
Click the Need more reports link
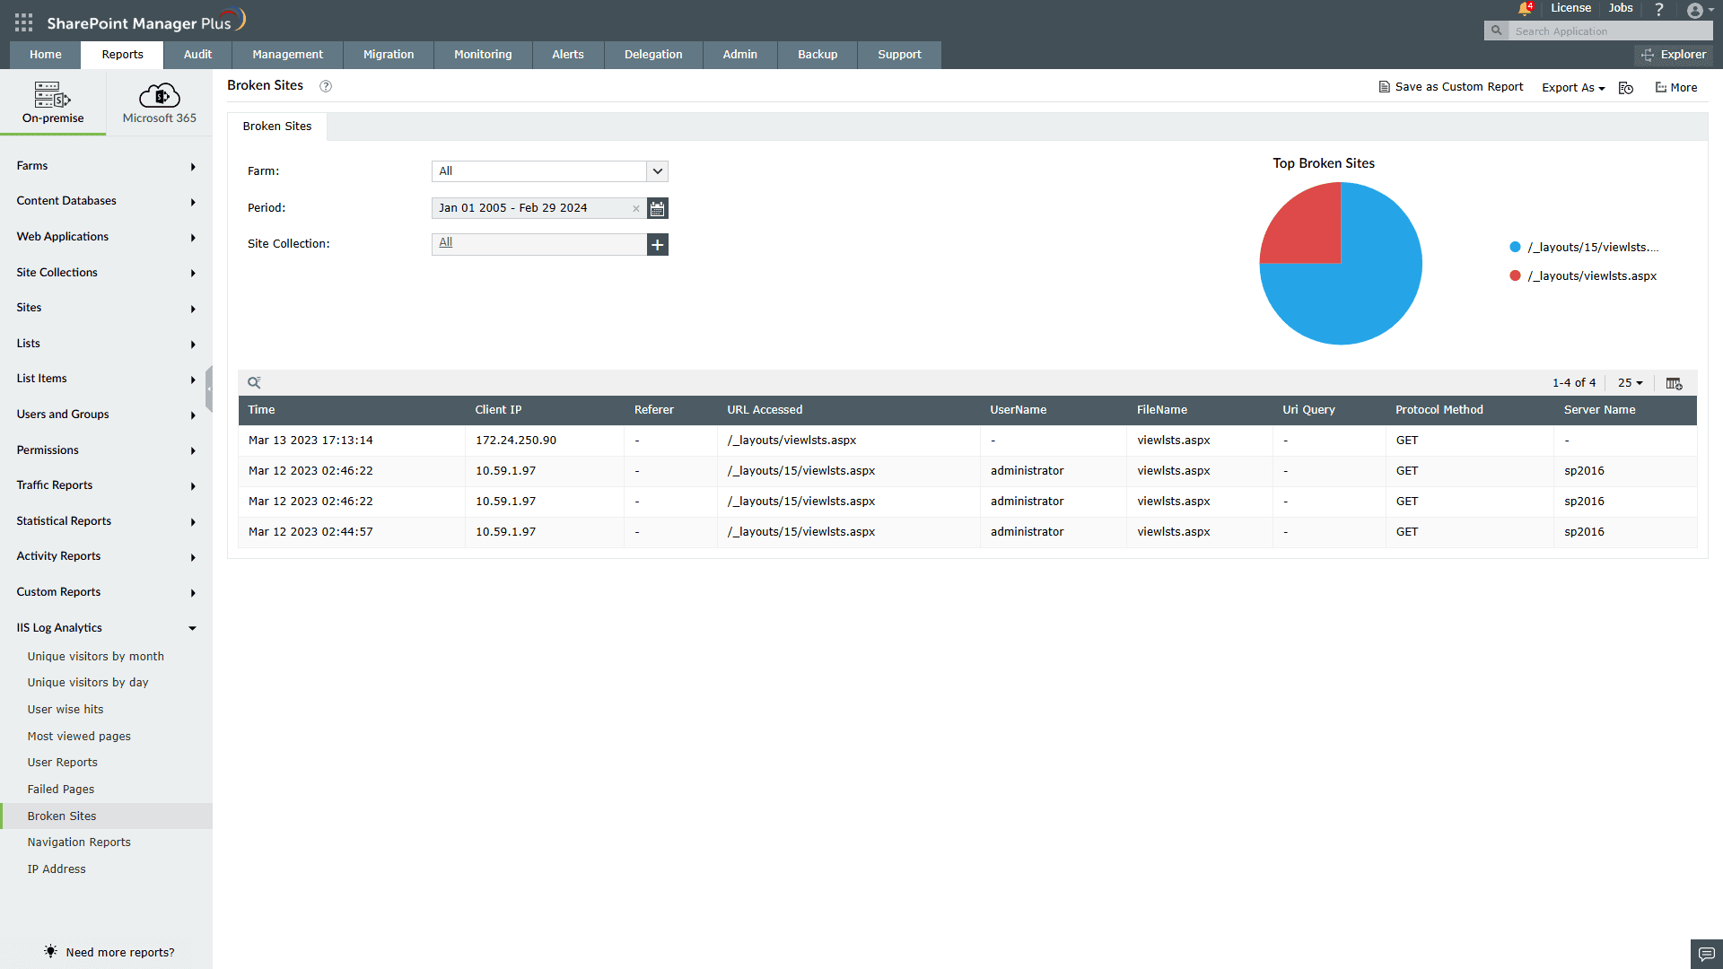click(119, 953)
